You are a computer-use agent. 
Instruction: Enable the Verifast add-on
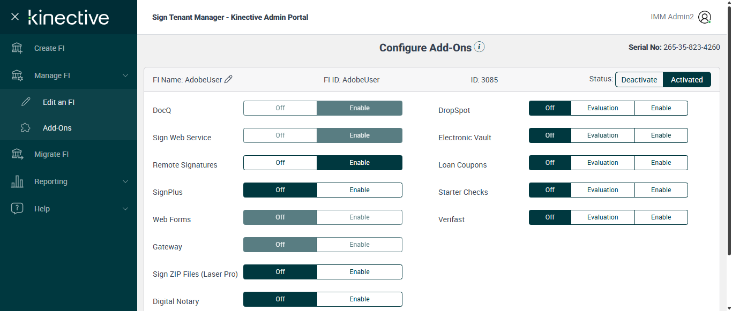pyautogui.click(x=661, y=217)
